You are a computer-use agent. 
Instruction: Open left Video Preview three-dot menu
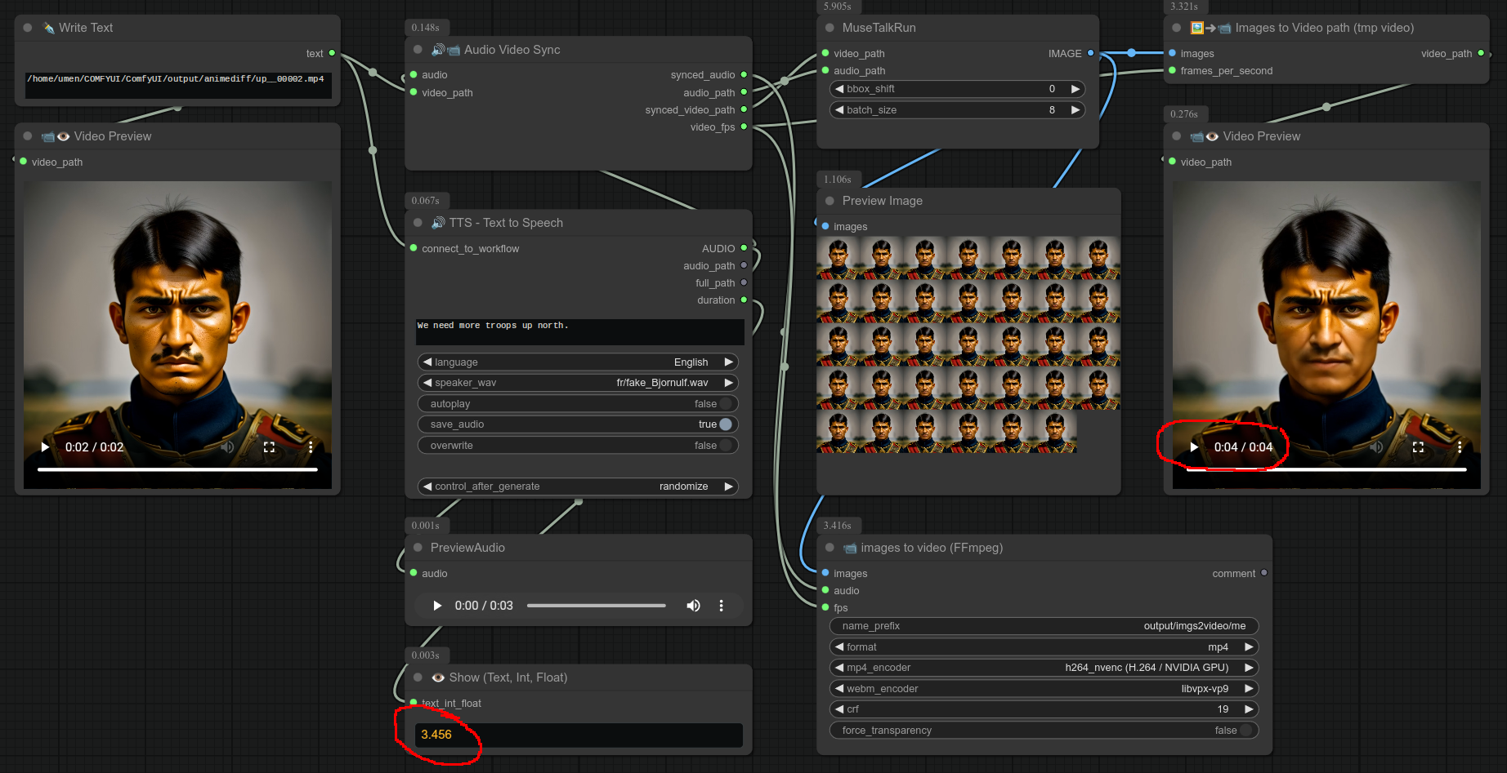point(310,447)
